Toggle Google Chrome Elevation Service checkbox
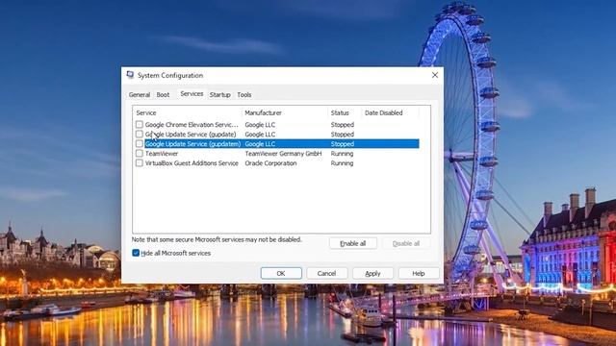Screen dimensions: 616x346 pos(139,124)
